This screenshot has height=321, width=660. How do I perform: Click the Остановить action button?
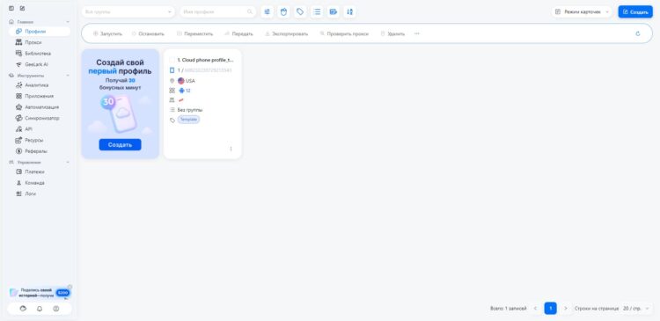click(x=148, y=33)
